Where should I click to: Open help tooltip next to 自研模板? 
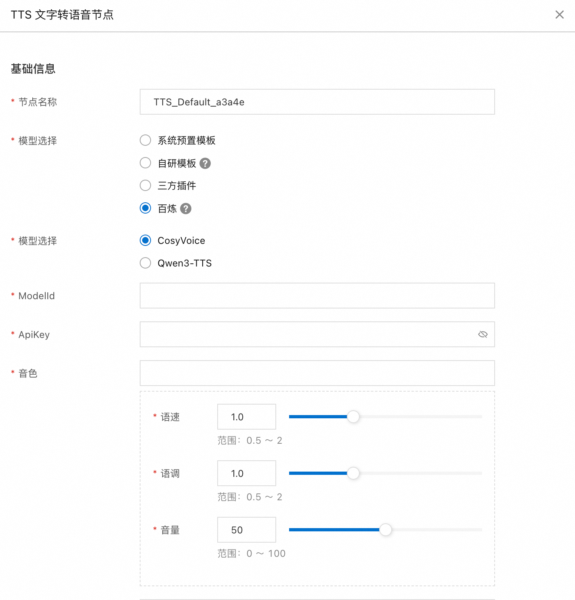205,164
